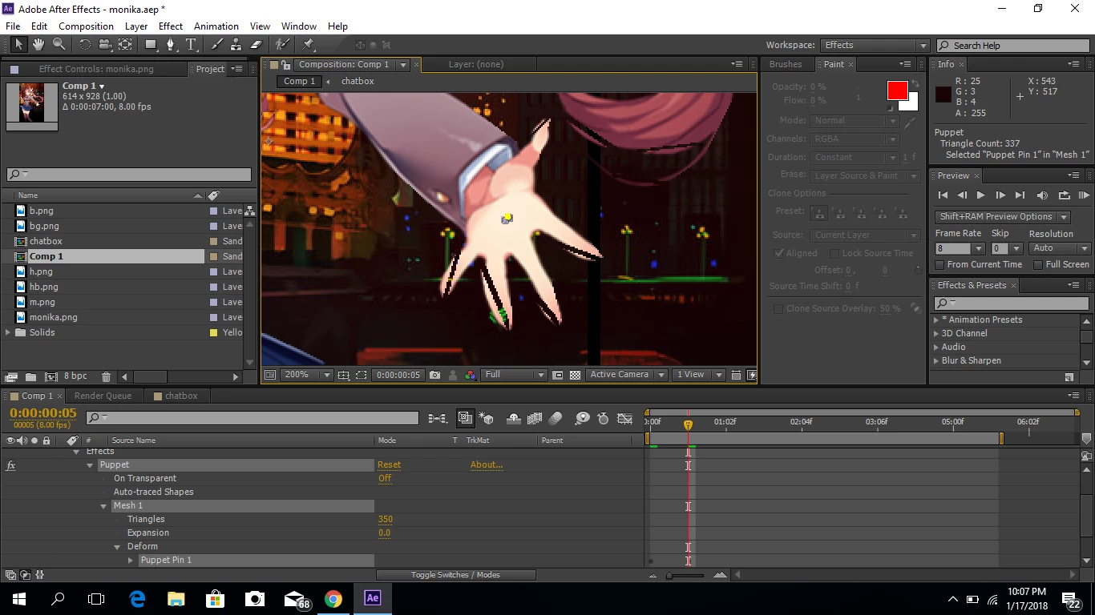The height and width of the screenshot is (615, 1095).
Task: Select the Eraser tool
Action: 257,45
